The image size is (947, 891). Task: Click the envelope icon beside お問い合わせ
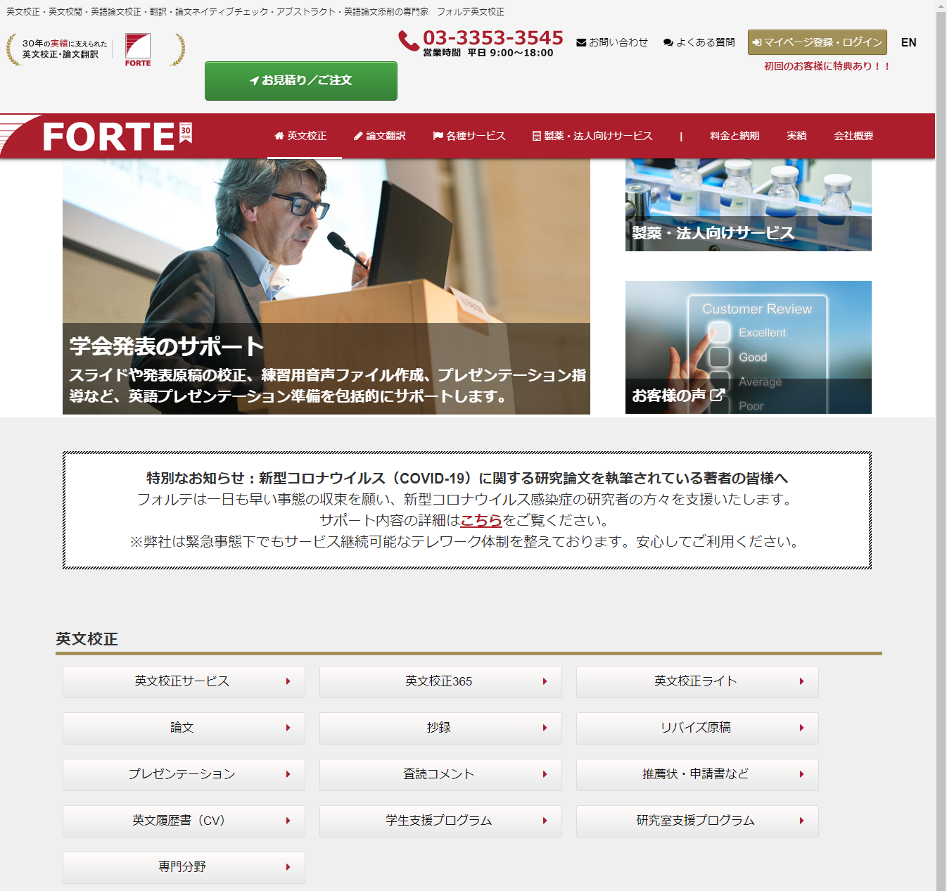(x=581, y=42)
